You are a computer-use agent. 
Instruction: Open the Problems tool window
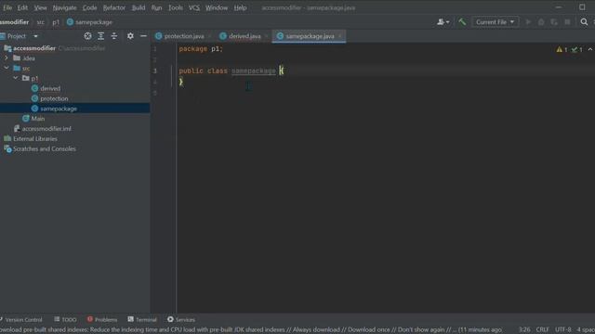(102, 319)
